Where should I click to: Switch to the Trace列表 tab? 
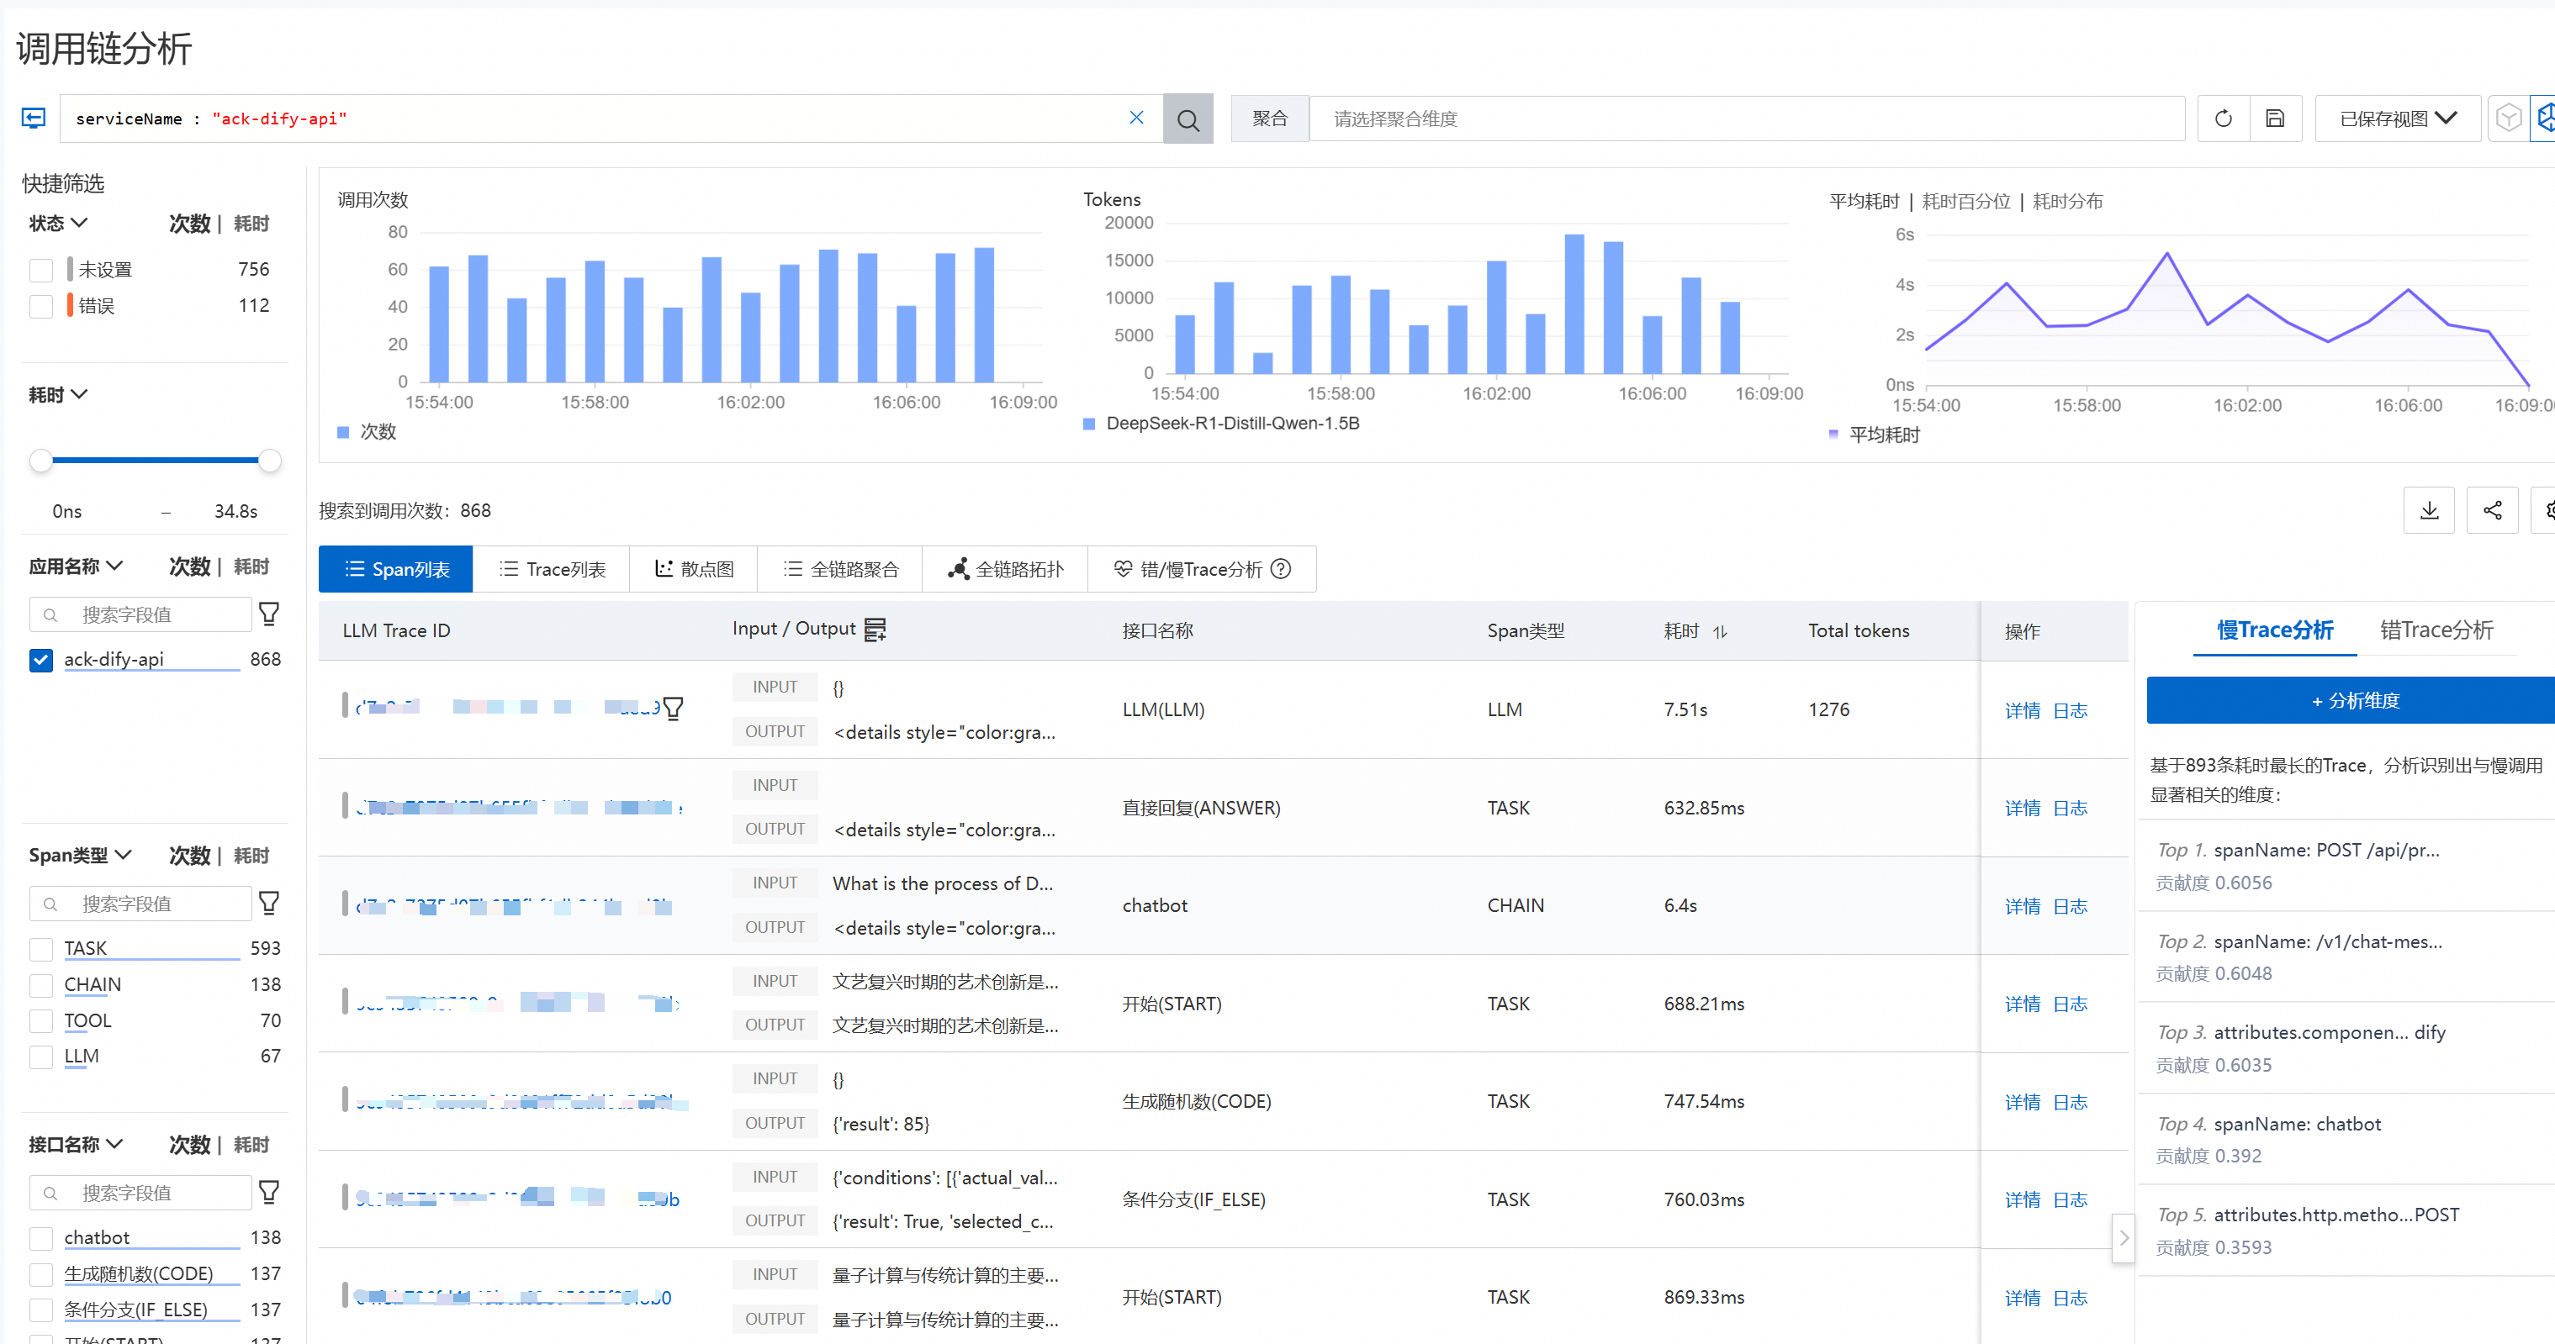(552, 569)
